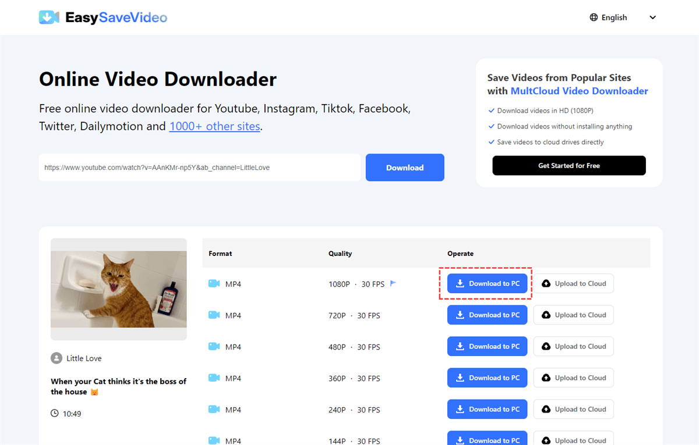Click the globe language icon
The height and width of the screenshot is (445, 699).
594,17
